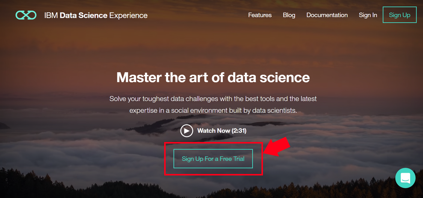Image resolution: width=423 pixels, height=198 pixels.
Task: Click the red highlight rectangle border
Action: pos(213,143)
